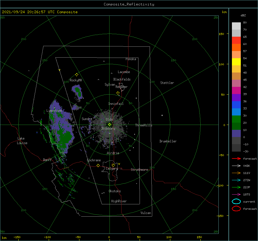Click the white plus marker north of Drumheller

(162, 115)
